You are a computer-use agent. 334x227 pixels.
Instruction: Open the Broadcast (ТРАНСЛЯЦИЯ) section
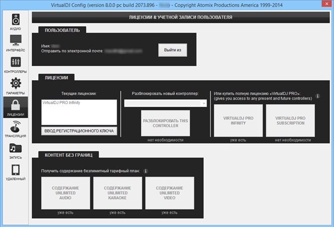[15, 129]
